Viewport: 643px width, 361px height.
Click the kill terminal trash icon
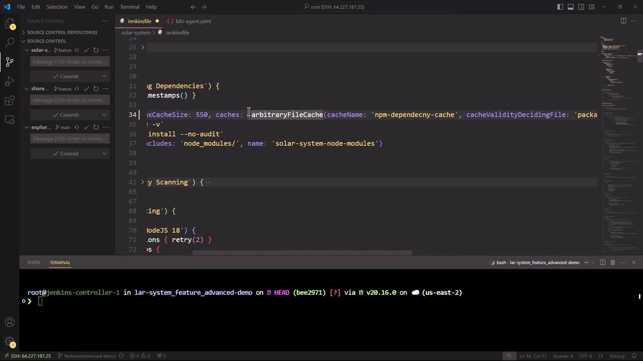click(x=612, y=262)
